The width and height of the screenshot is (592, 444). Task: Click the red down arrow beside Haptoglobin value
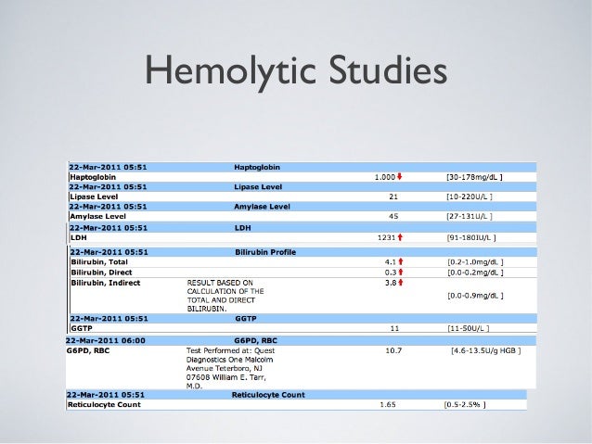tap(400, 176)
